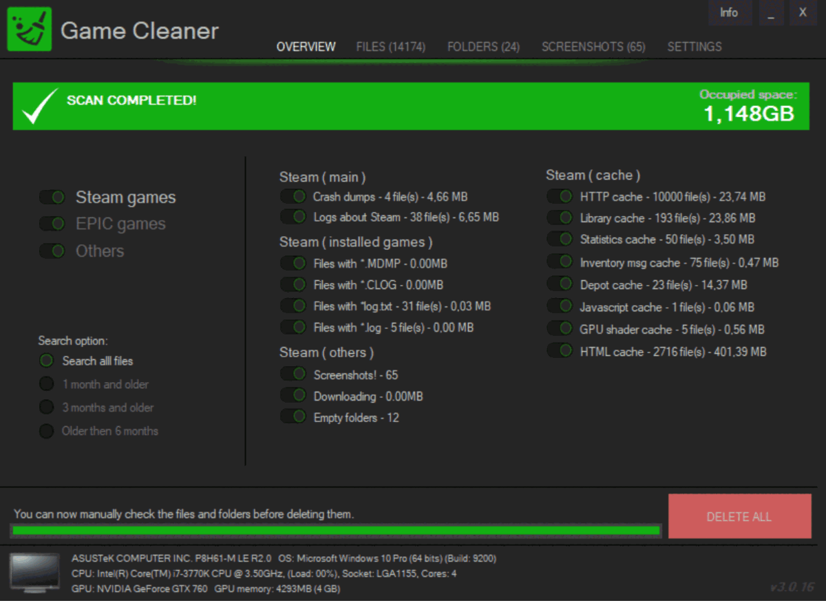Viewport: 826px width, 603px height.
Task: Click the CPU Intel Core i7-3770K line
Action: point(264,573)
